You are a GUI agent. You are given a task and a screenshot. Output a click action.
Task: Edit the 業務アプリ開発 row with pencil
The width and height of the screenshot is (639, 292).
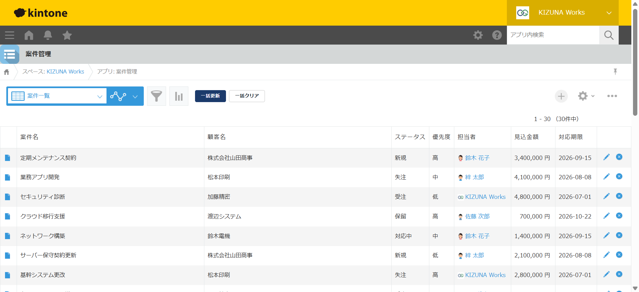click(x=606, y=176)
